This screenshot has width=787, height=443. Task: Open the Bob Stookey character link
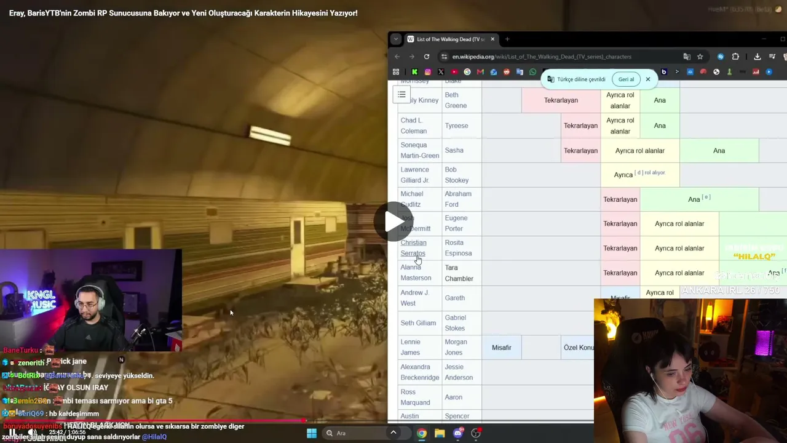[456, 175]
